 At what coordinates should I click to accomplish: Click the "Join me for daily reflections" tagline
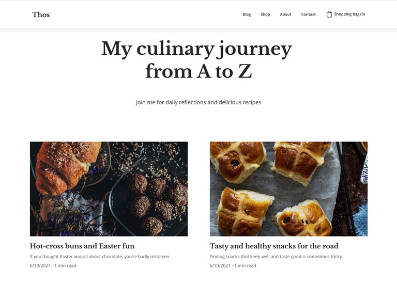[198, 102]
